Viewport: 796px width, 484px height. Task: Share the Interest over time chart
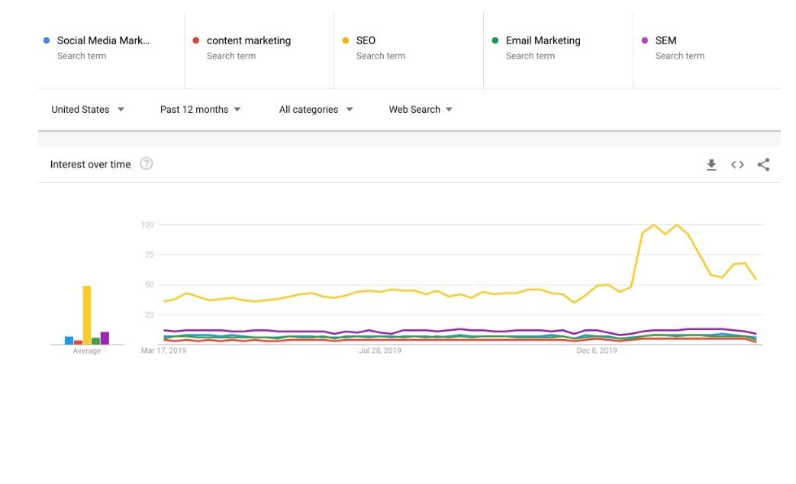[x=763, y=165]
